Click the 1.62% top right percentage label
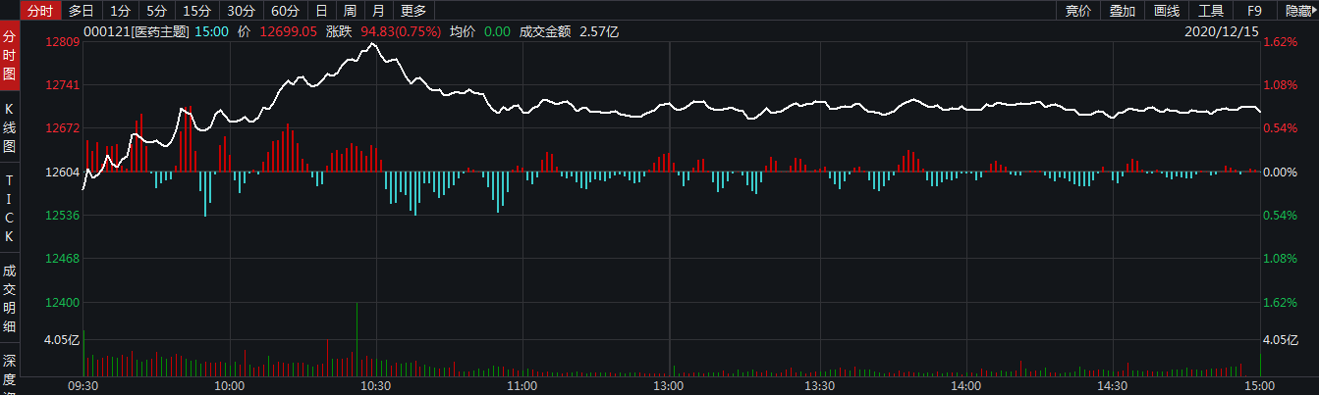Screen dimensions: 1319x395 [1281, 43]
